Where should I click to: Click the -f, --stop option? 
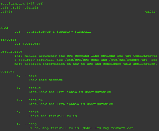pos(26,124)
